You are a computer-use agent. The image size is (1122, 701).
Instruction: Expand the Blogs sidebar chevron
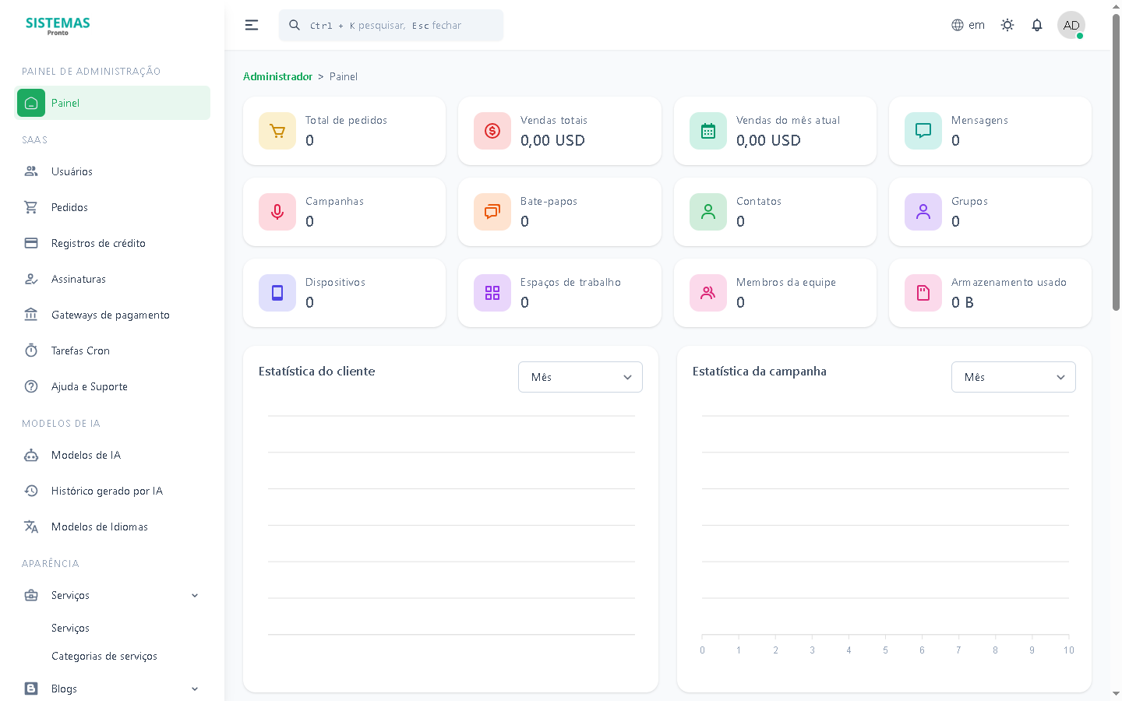pyautogui.click(x=195, y=689)
